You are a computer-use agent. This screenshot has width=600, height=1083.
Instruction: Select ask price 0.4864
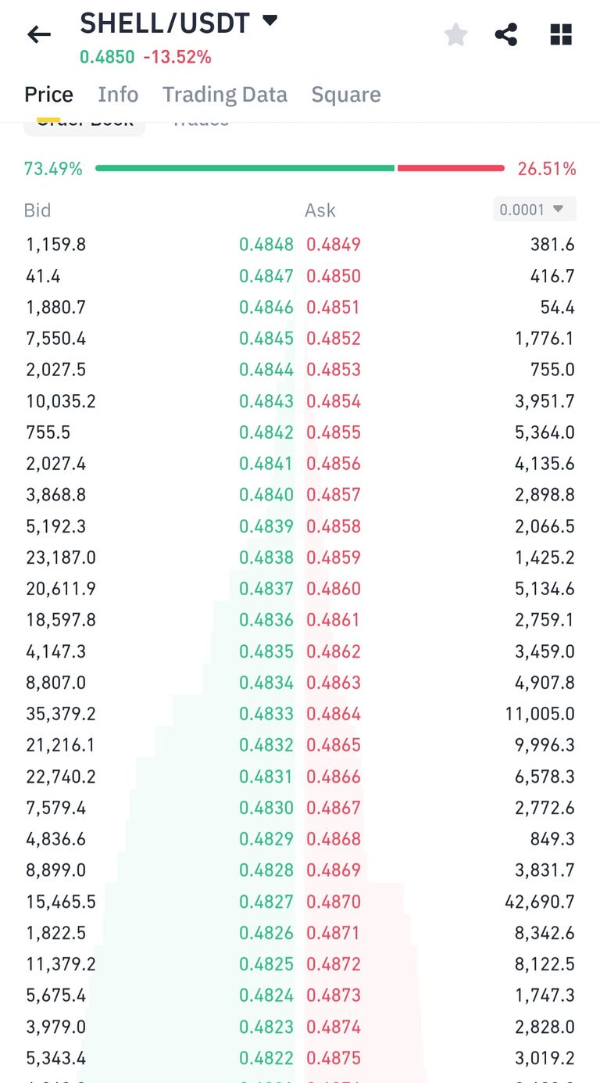[x=334, y=714]
